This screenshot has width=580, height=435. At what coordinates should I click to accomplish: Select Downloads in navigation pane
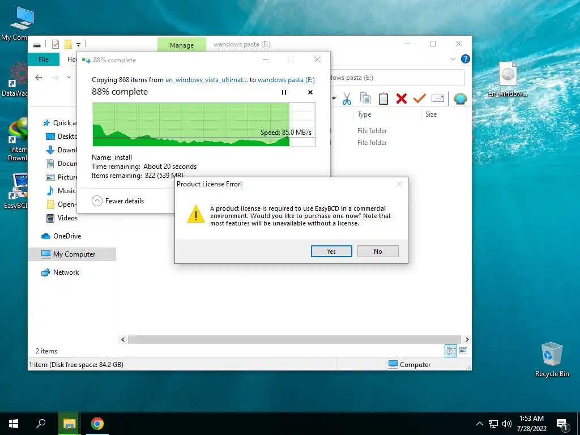click(62, 150)
